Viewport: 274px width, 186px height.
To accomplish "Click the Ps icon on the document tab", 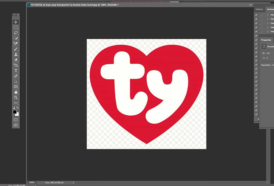I will pos(29,5).
